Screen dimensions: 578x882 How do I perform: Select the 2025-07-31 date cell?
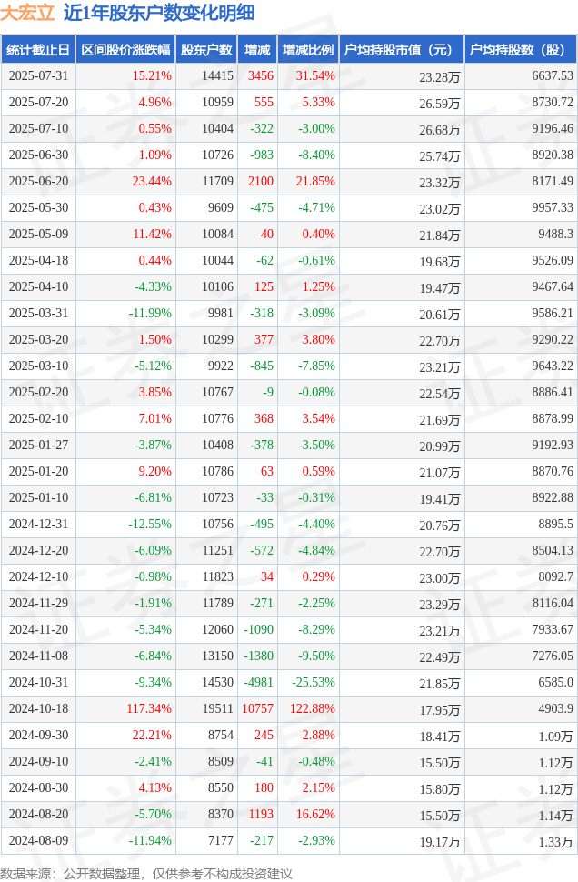38,76
